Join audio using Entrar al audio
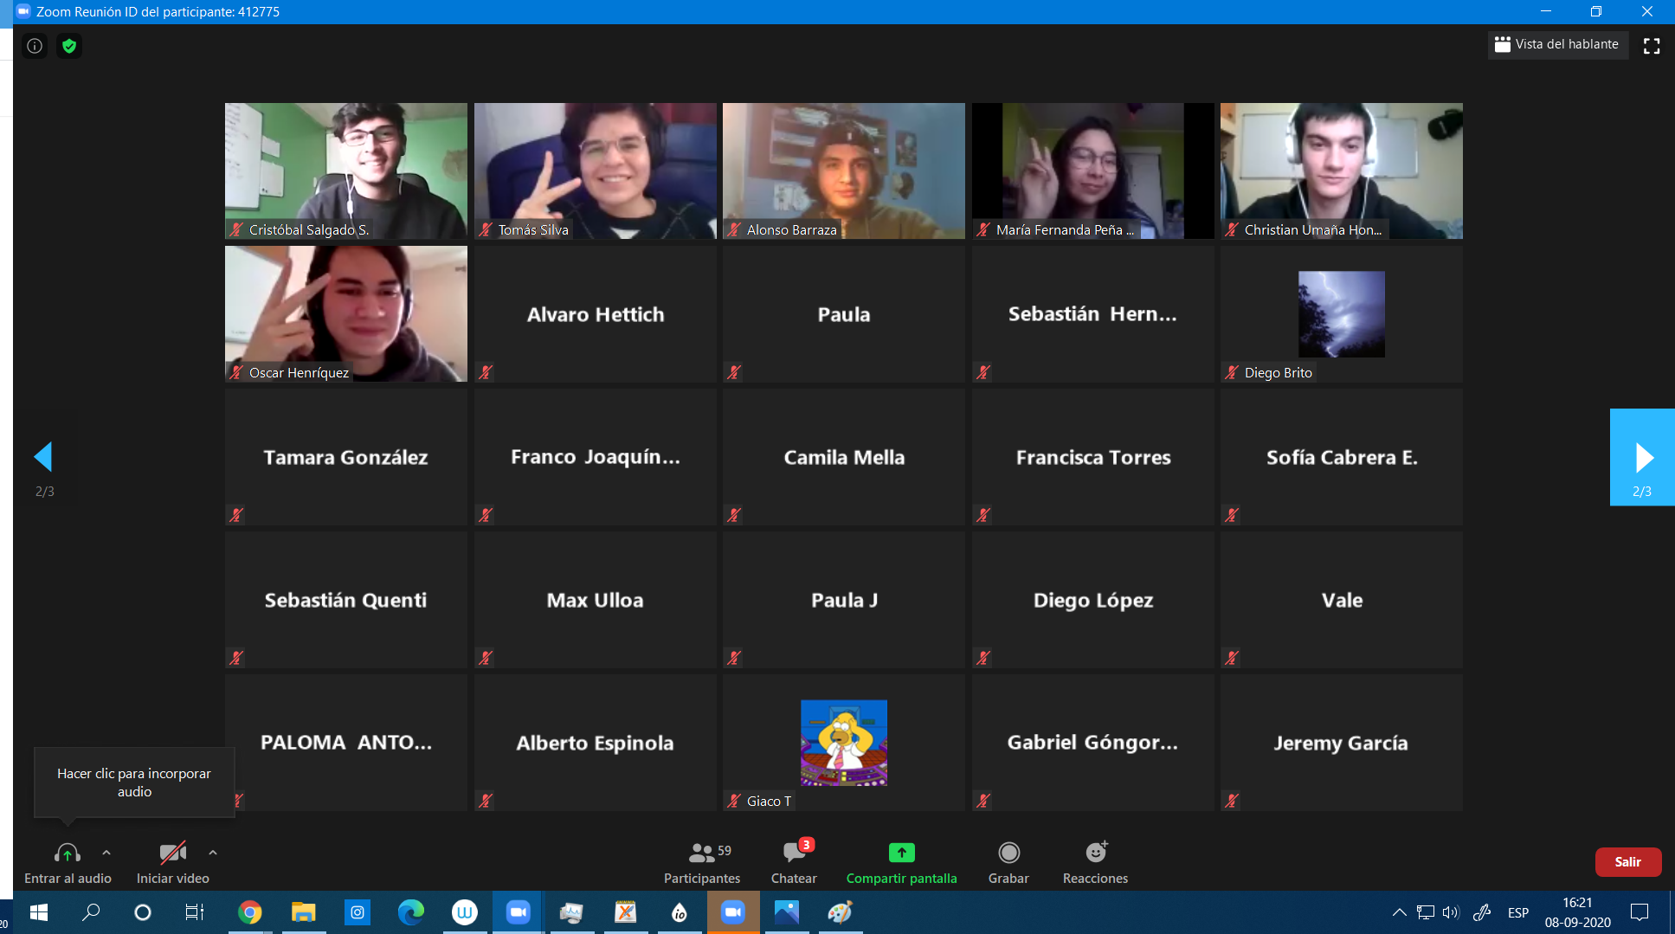Image resolution: width=1675 pixels, height=934 pixels. click(x=68, y=862)
